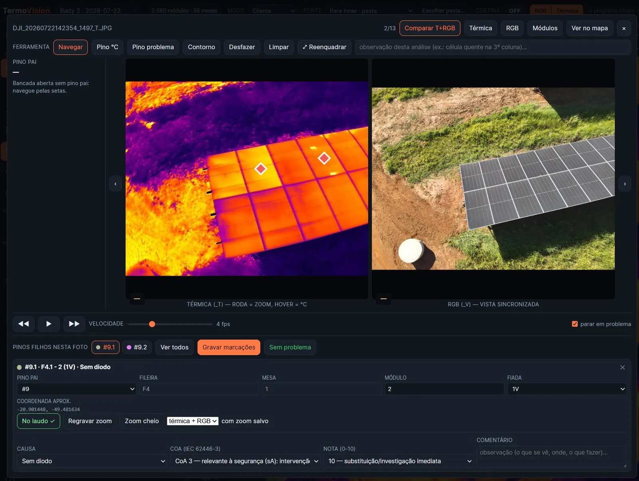Viewport: 639px width, 481px height.
Task: Switch to Comparar T+RGB view
Action: [430, 28]
